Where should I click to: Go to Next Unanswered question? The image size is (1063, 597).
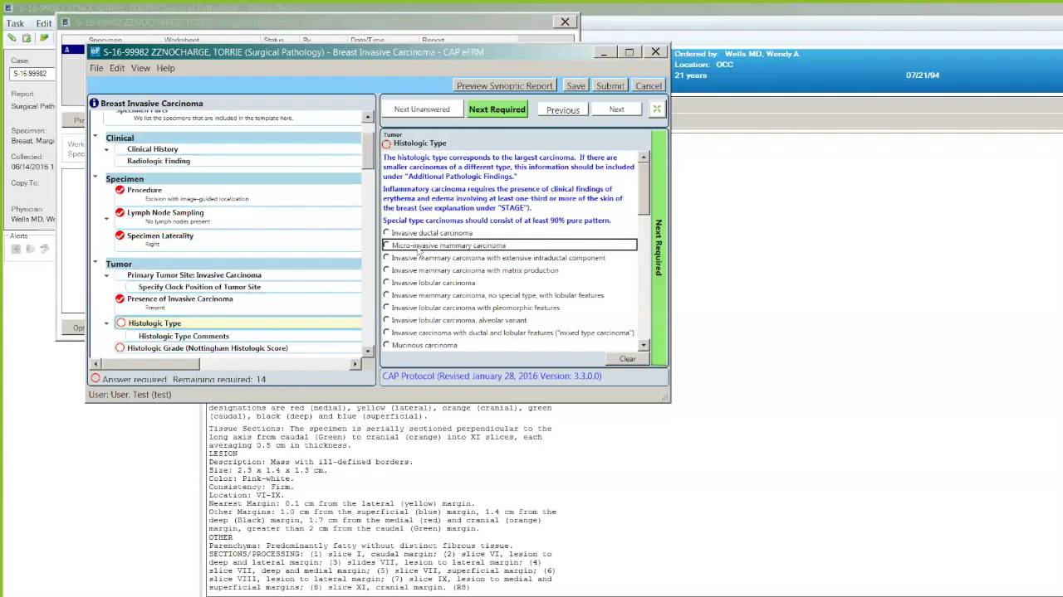[422, 109]
